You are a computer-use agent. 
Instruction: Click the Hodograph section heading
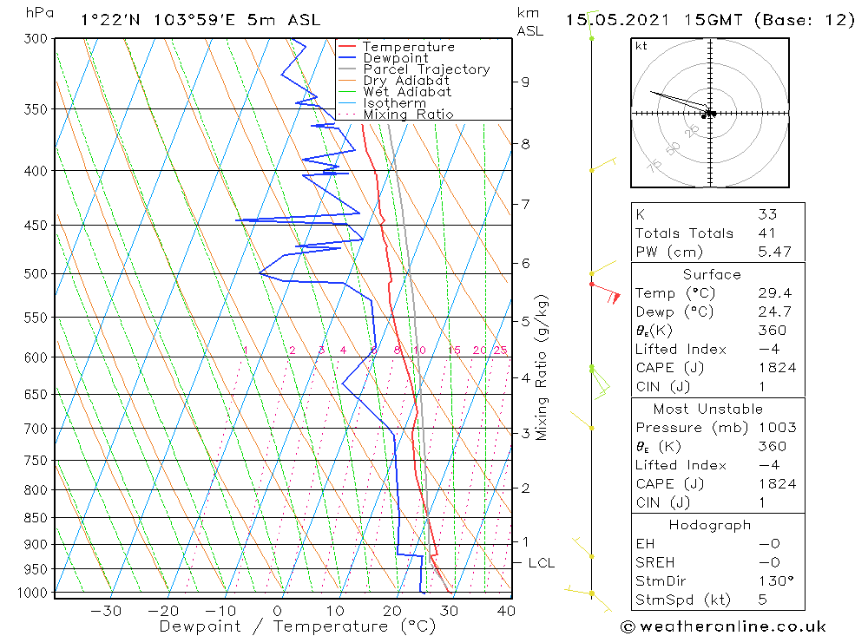(710, 525)
